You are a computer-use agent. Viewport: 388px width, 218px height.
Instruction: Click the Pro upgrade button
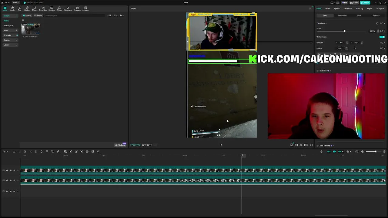(344, 2)
